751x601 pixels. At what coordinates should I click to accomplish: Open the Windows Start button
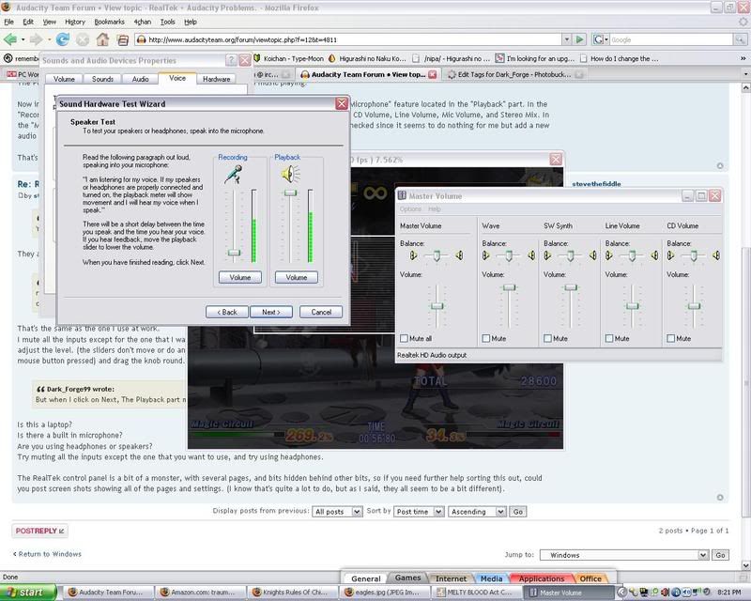[x=28, y=593]
